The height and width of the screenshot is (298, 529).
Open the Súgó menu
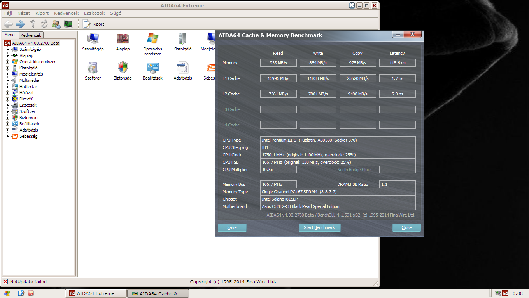[116, 13]
